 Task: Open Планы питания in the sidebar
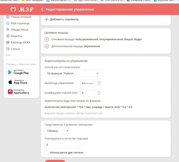(x=21, y=17)
